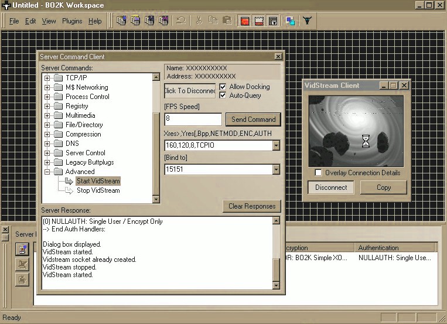The width and height of the screenshot is (447, 324).
Task: Disable the Allow Docking checkbox
Action: click(223, 87)
